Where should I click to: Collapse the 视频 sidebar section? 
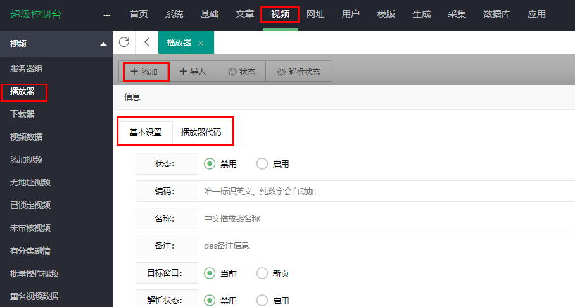[103, 44]
